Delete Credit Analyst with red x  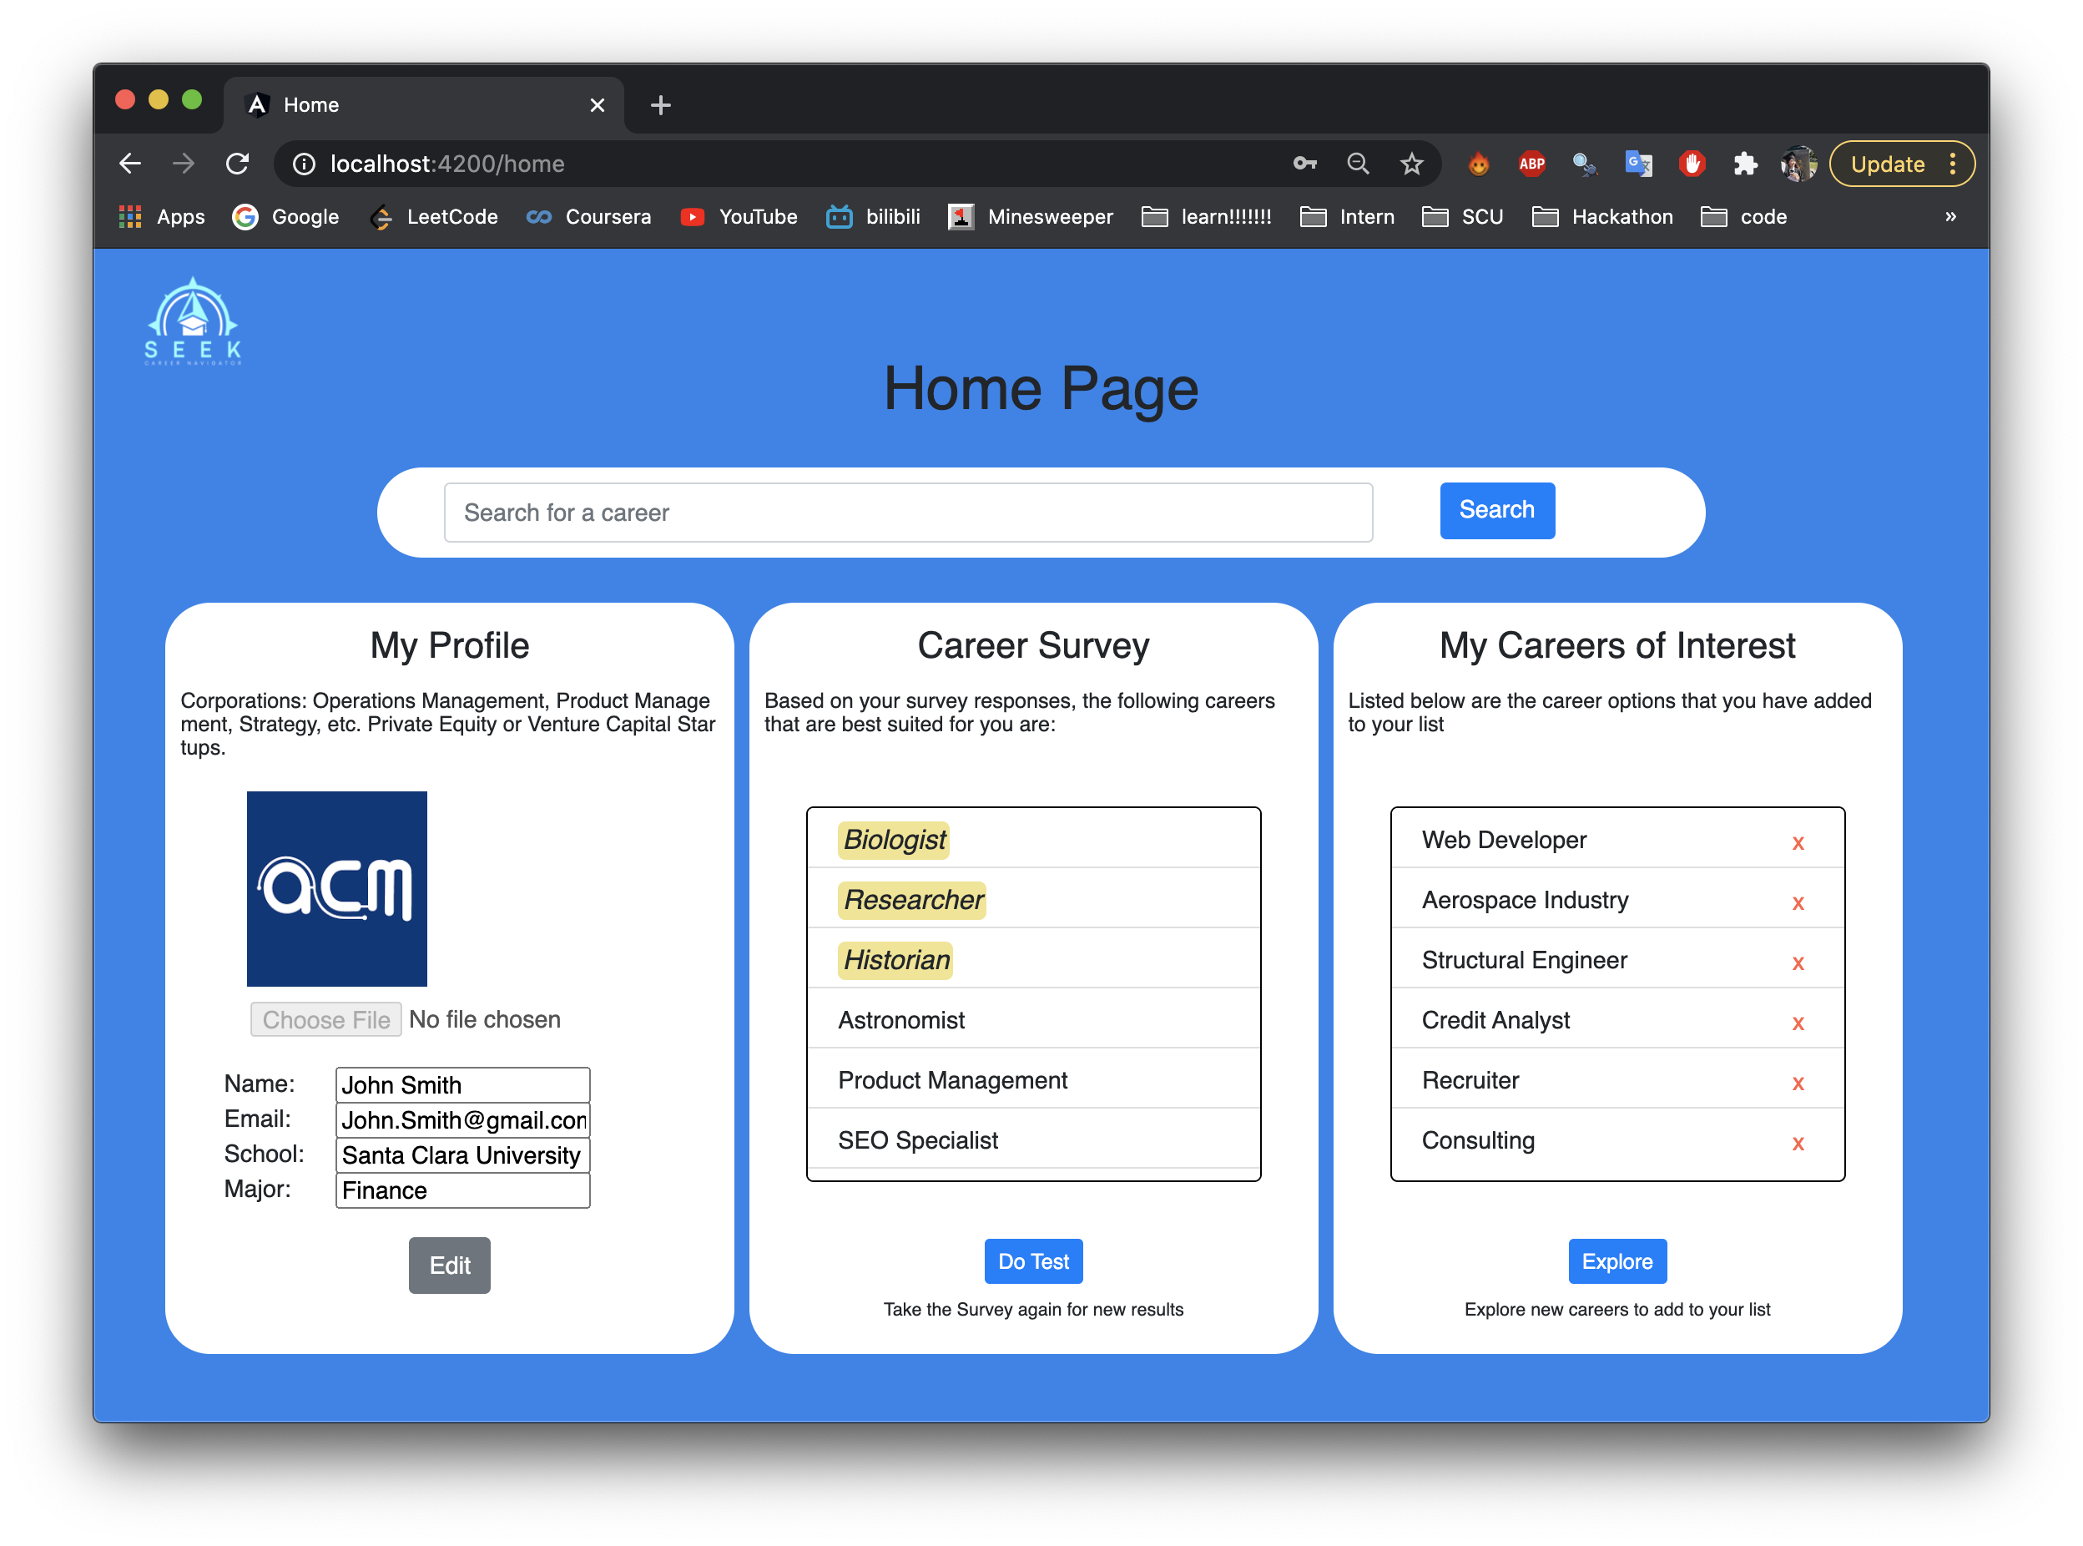pyautogui.click(x=1797, y=1023)
